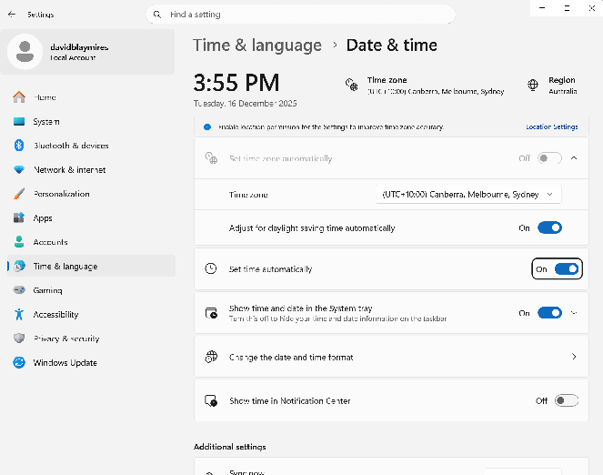603x475 pixels.
Task: Click Time & language breadcrumb heading
Action: point(256,45)
